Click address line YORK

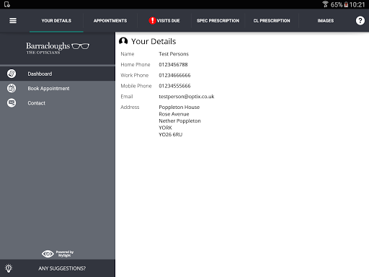coord(166,128)
